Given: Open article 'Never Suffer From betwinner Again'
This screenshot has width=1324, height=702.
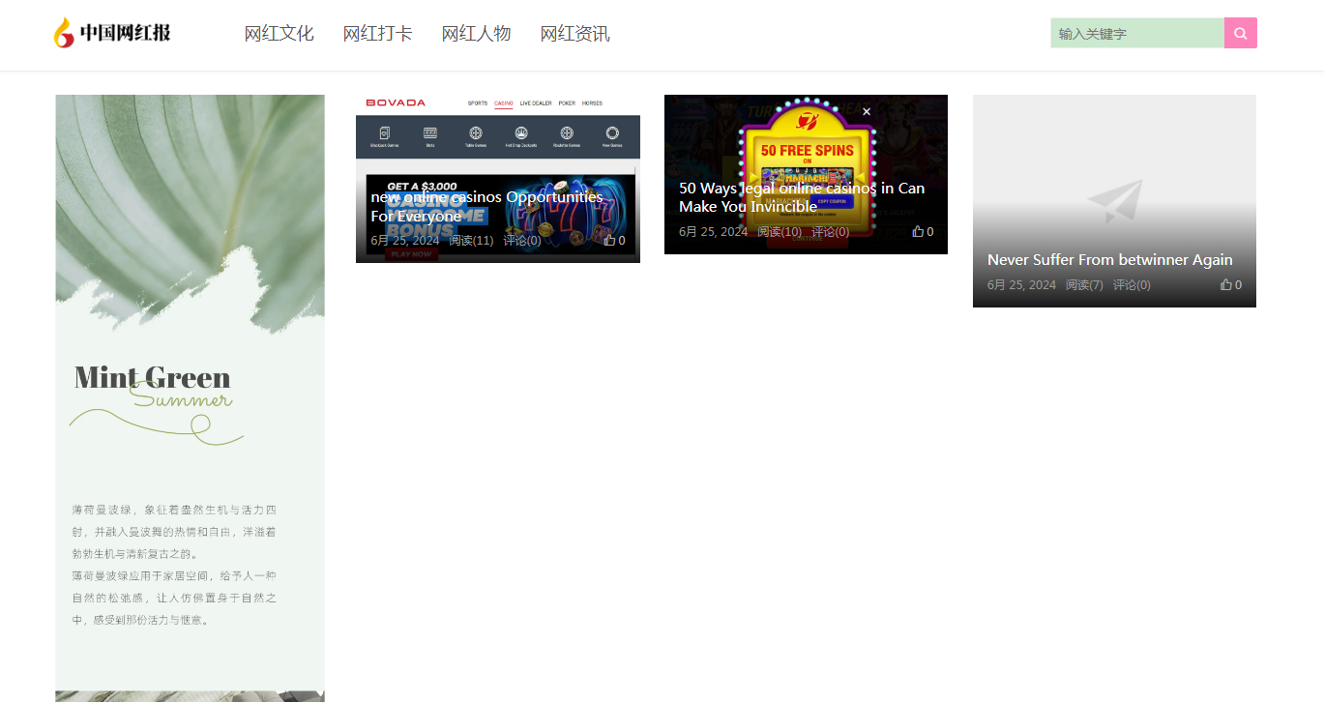Looking at the screenshot, I should (1109, 259).
